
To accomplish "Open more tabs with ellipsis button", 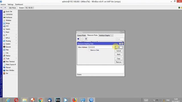I will click(x=112, y=35).
